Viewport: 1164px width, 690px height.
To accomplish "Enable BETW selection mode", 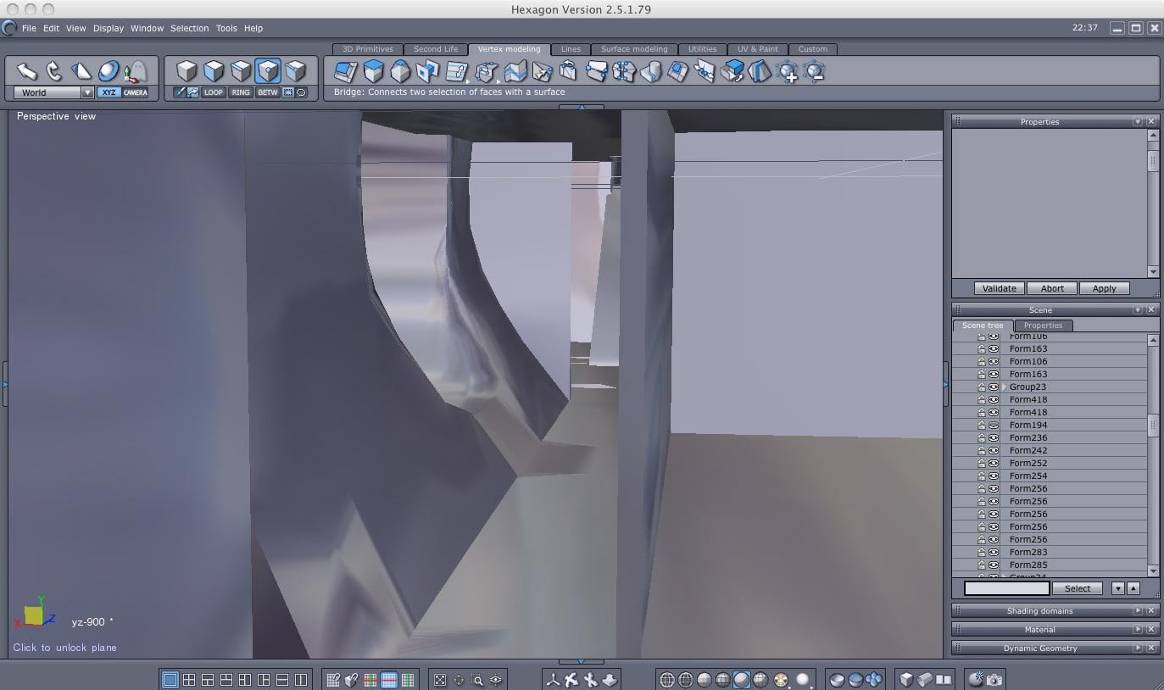I will (x=268, y=92).
